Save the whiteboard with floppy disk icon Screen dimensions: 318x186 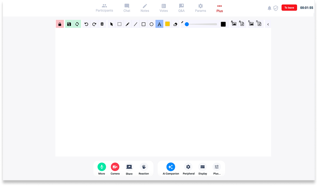coord(69,24)
